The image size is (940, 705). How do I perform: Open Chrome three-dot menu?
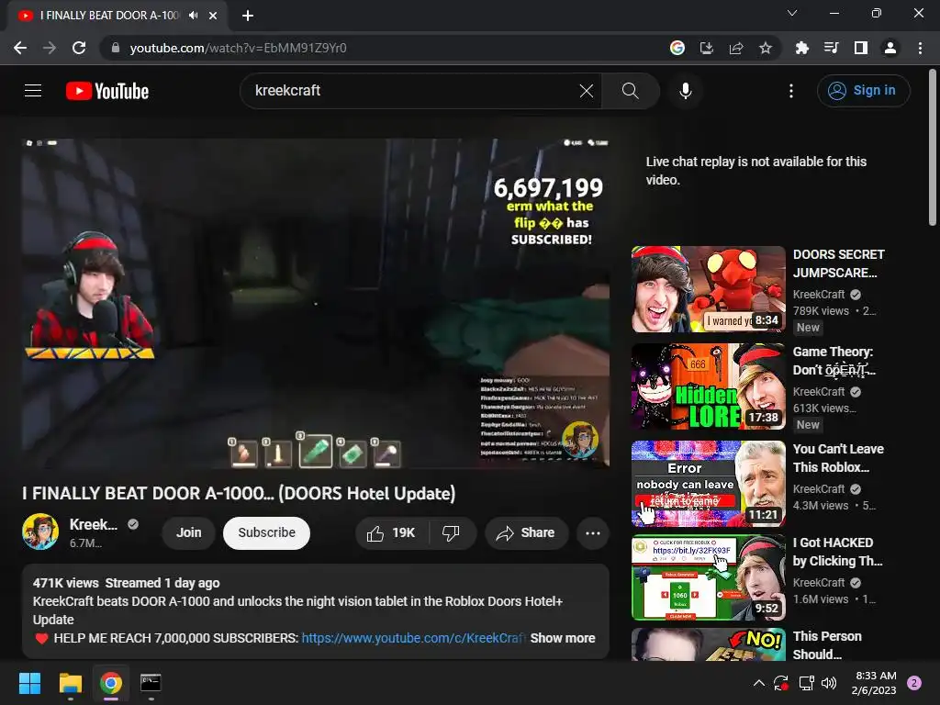(920, 48)
